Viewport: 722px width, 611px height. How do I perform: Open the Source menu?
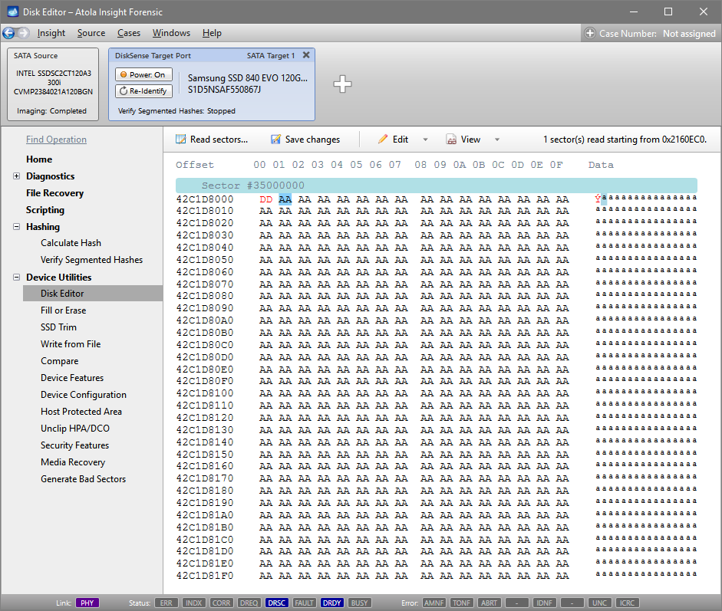click(x=91, y=33)
